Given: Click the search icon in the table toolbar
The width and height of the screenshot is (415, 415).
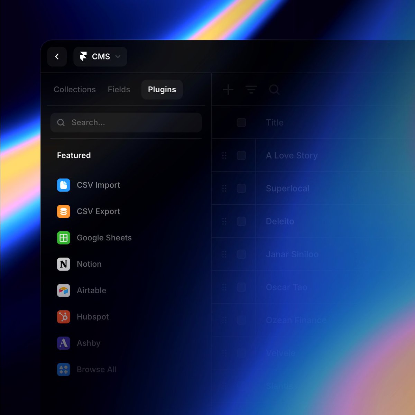Looking at the screenshot, I should click(x=274, y=90).
